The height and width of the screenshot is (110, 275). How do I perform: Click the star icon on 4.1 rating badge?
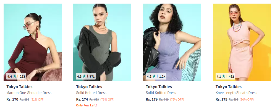coord(224,76)
